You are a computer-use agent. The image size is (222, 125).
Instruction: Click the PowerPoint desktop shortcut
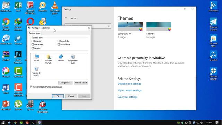[x=6, y=105]
